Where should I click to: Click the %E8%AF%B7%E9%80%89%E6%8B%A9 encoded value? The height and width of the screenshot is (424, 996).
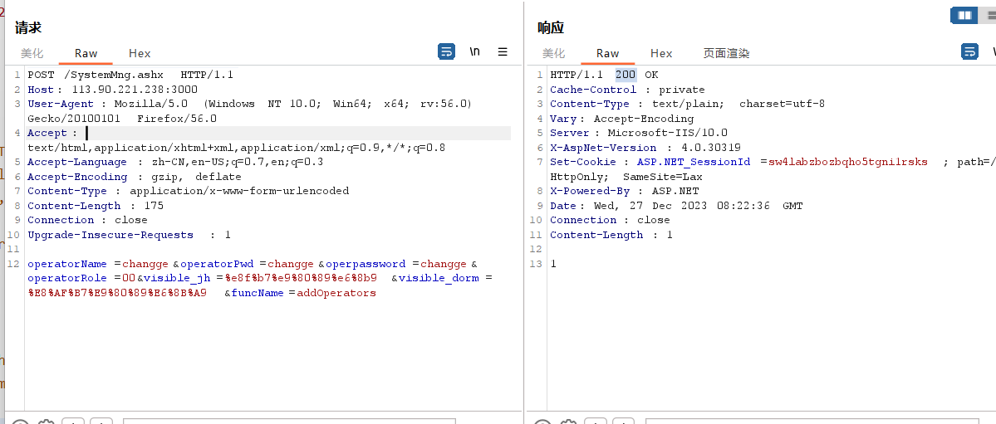click(x=117, y=293)
